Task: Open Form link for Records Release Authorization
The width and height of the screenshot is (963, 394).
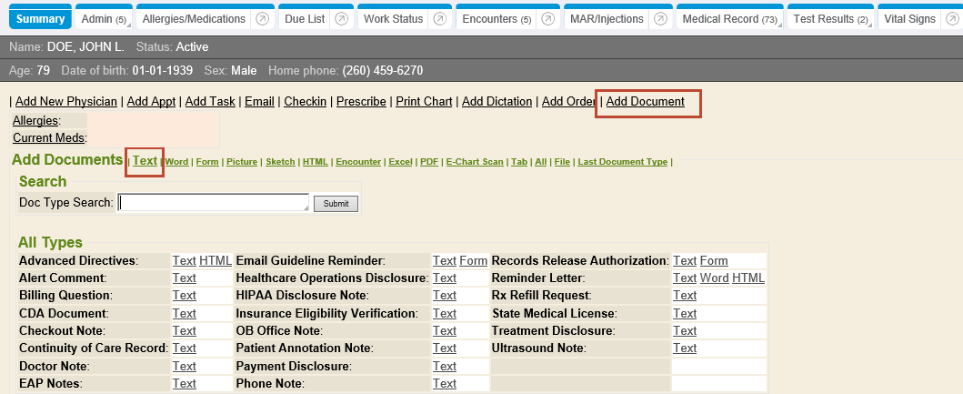Action: coord(714,261)
